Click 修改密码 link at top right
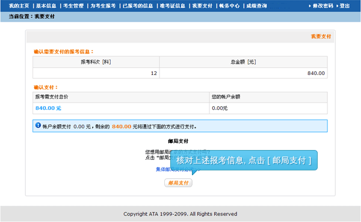The width and height of the screenshot is (361, 222). pyautogui.click(x=322, y=6)
